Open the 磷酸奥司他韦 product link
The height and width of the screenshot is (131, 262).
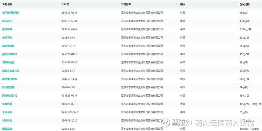(x=9, y=79)
